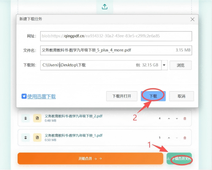
Task: Click the 3.15 MB file size label
Action: [x=183, y=50]
